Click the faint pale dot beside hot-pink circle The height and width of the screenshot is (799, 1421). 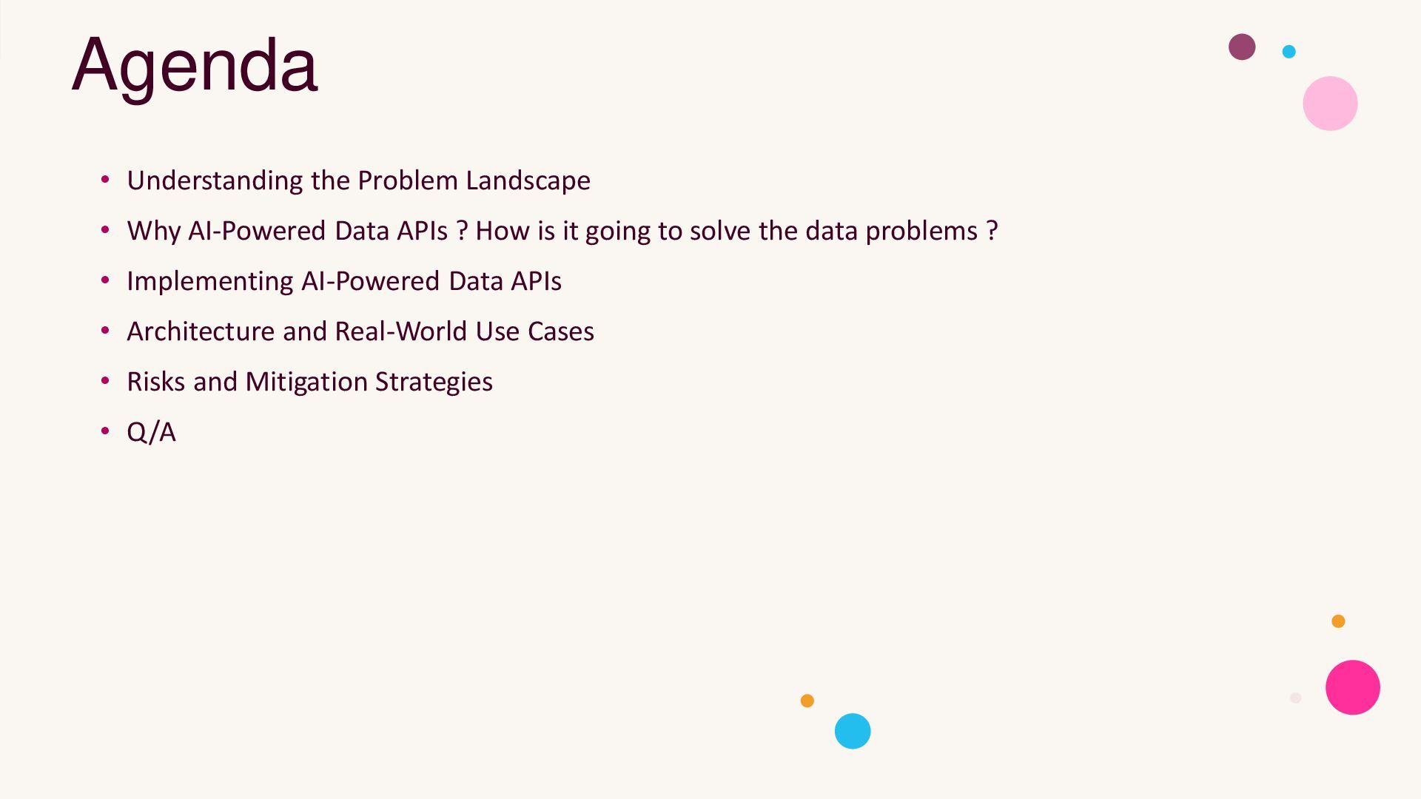click(1295, 698)
